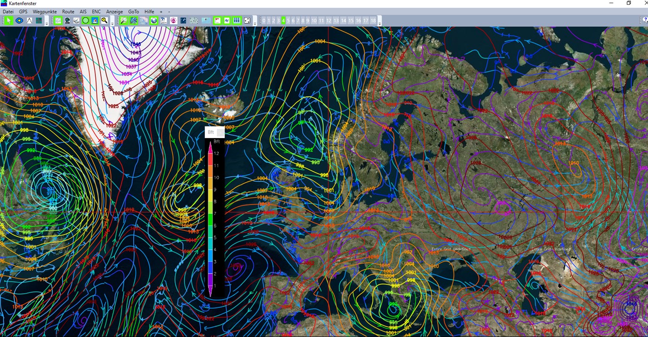Select forecast step 3
This screenshot has width=648, height=337.
click(x=278, y=20)
